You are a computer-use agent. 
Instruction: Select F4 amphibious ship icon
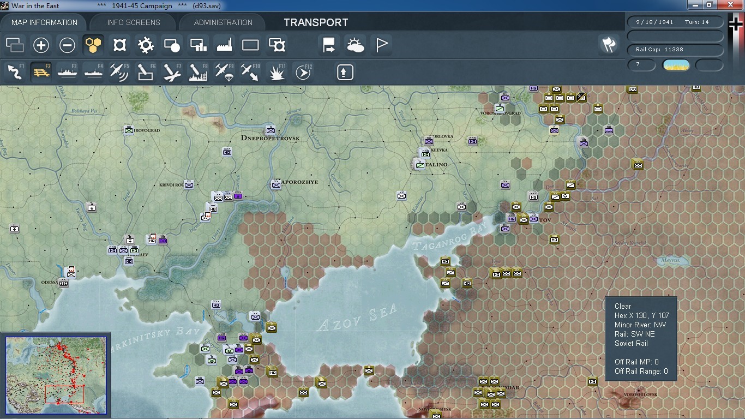93,72
